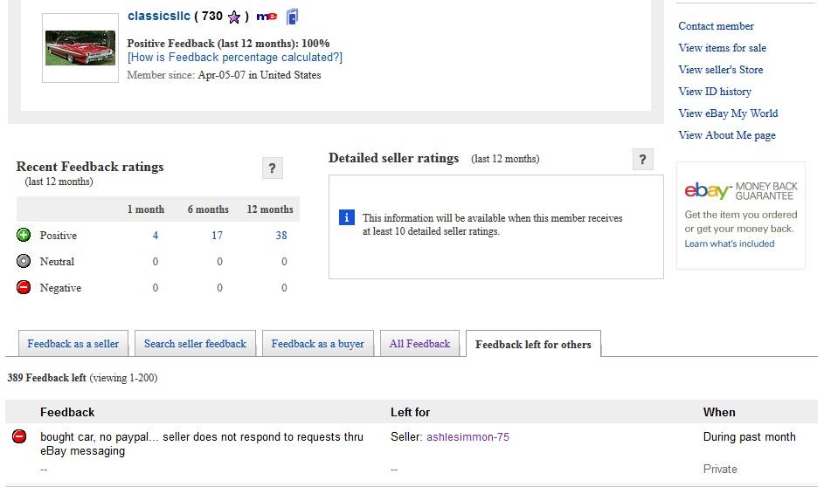
Task: Click the red convertible car profile thumbnail
Action: (80, 48)
